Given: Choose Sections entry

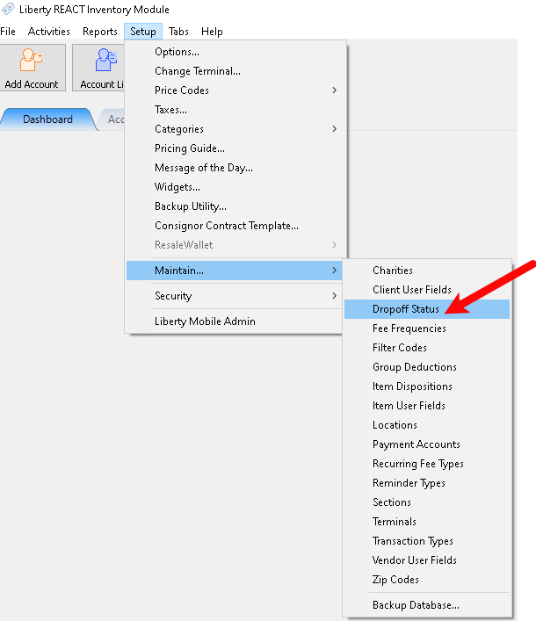Looking at the screenshot, I should pyautogui.click(x=427, y=502).
